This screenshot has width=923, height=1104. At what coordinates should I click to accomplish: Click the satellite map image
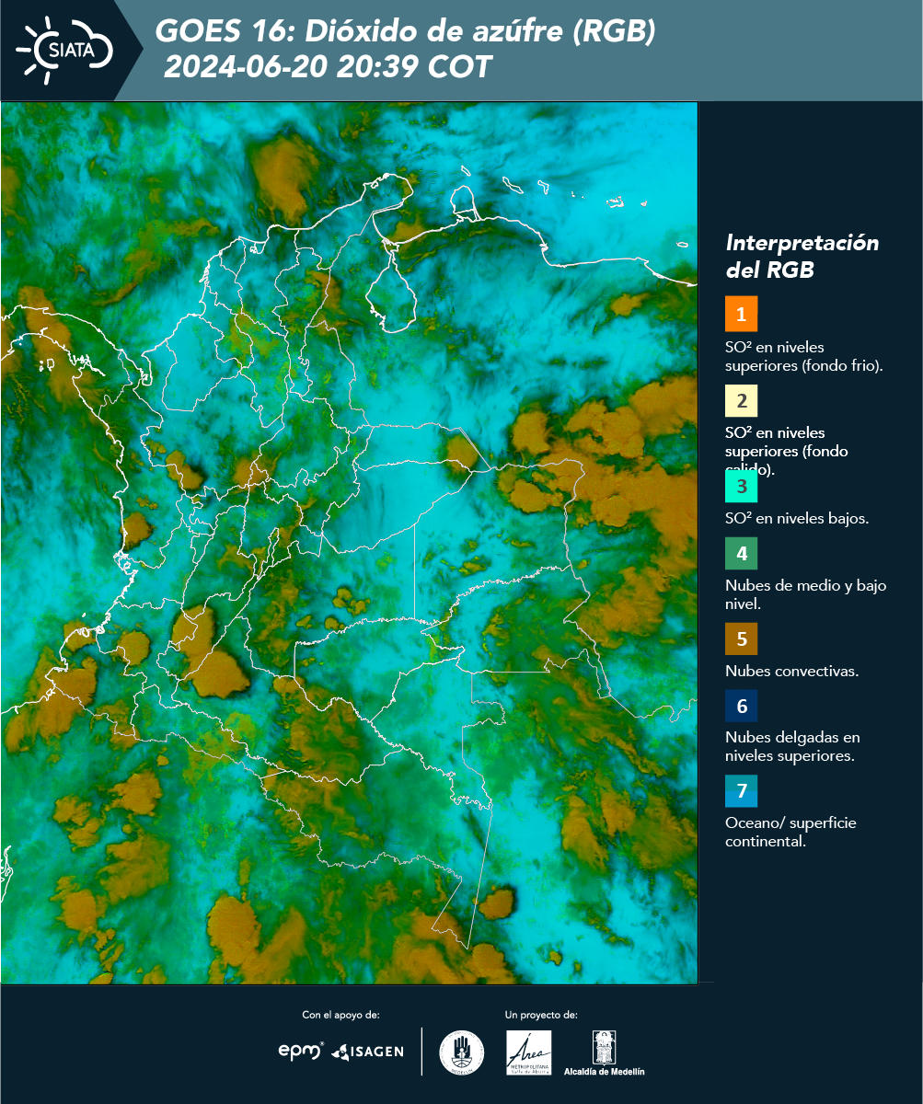pos(350,543)
